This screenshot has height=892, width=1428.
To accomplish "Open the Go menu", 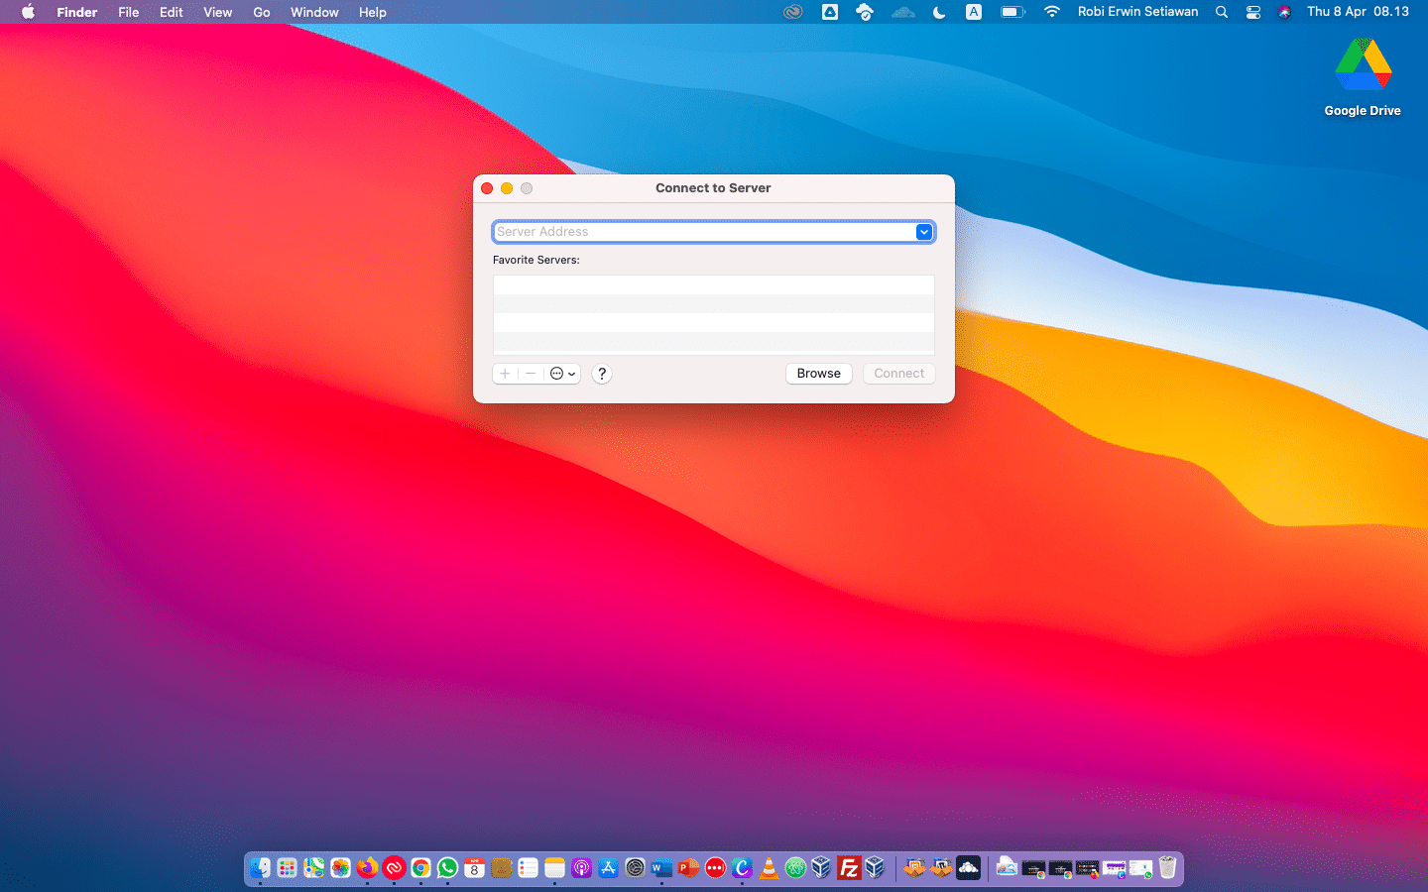I will click(262, 12).
